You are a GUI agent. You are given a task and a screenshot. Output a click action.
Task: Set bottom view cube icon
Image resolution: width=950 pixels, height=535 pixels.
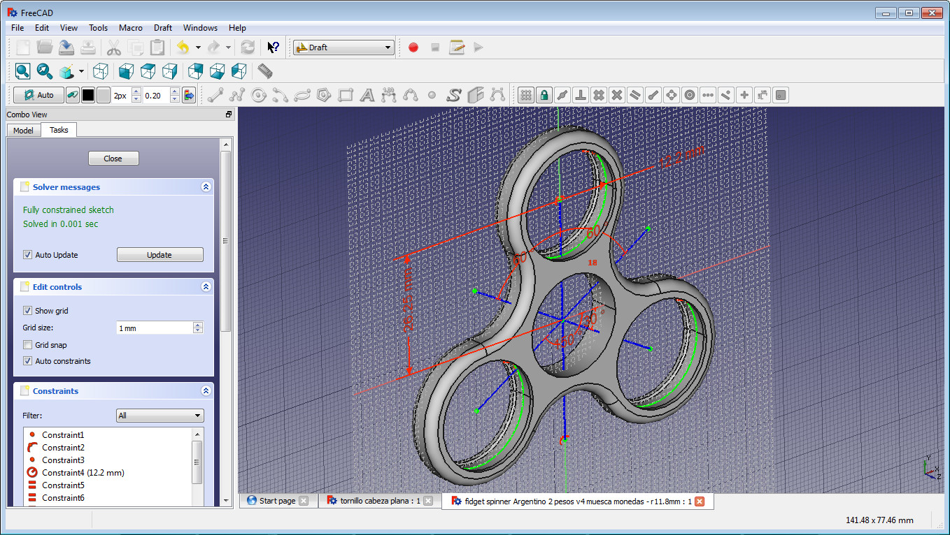217,71
